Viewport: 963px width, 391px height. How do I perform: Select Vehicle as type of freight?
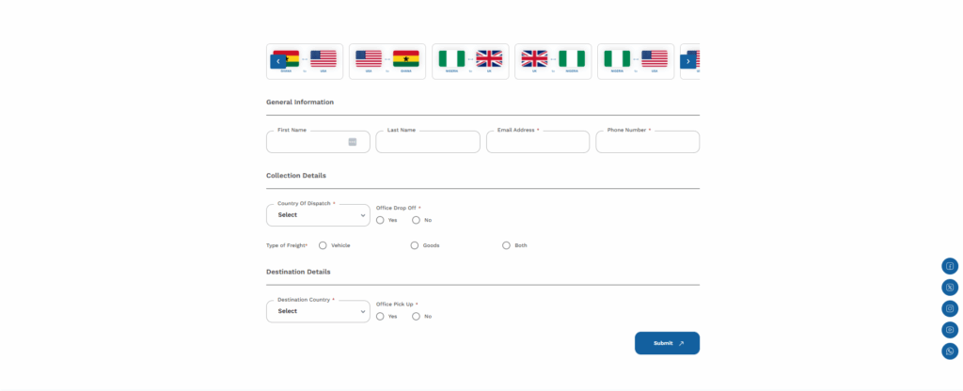point(323,245)
